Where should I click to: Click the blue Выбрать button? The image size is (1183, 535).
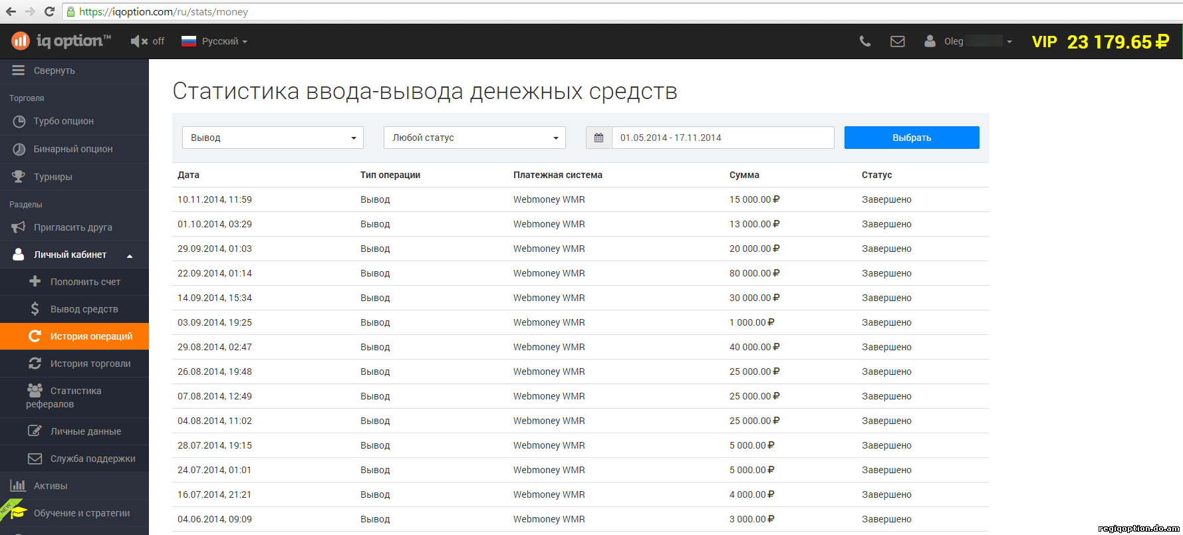pyautogui.click(x=912, y=138)
